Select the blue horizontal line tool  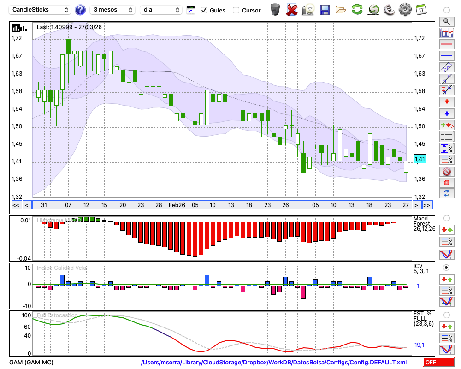(x=446, y=56)
